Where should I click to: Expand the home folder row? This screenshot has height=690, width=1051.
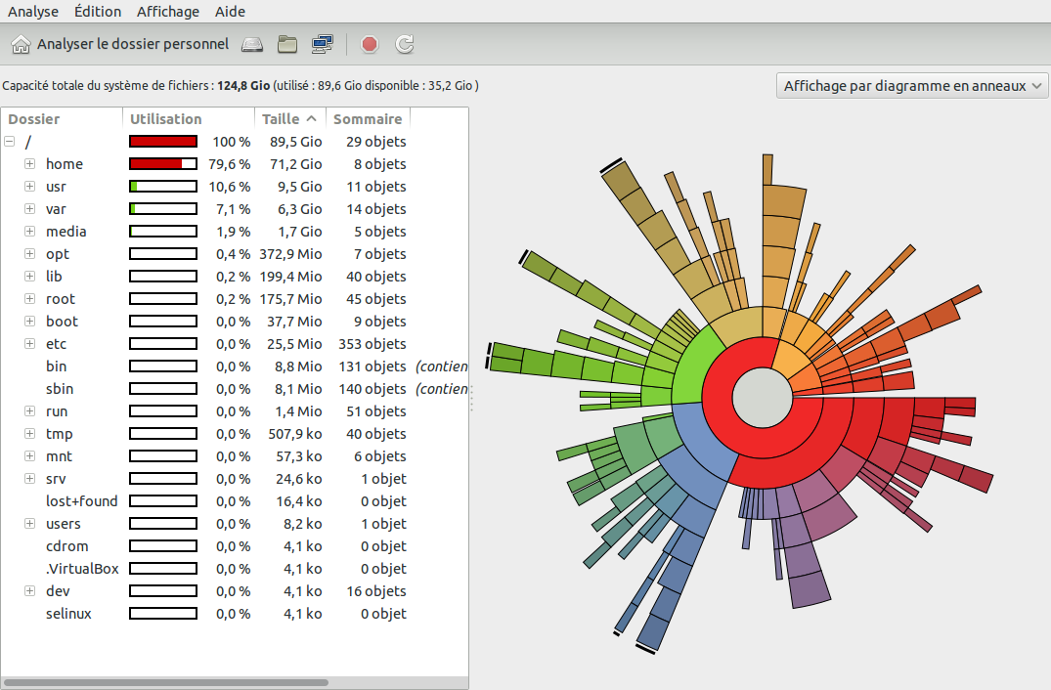point(29,164)
